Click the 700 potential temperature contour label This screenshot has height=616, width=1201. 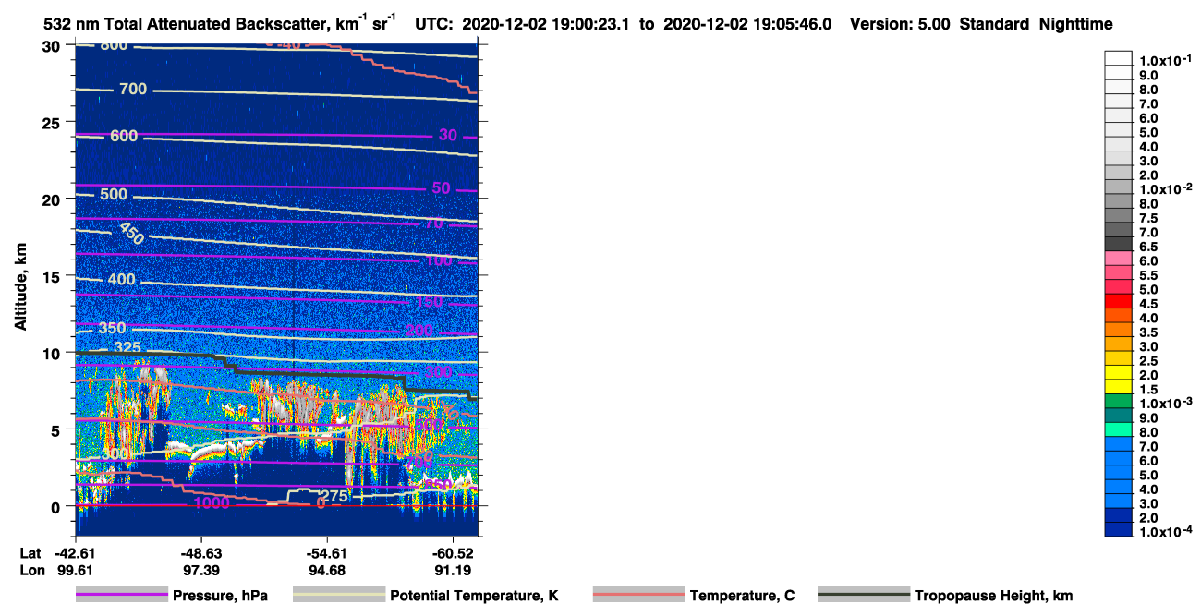[x=133, y=89]
